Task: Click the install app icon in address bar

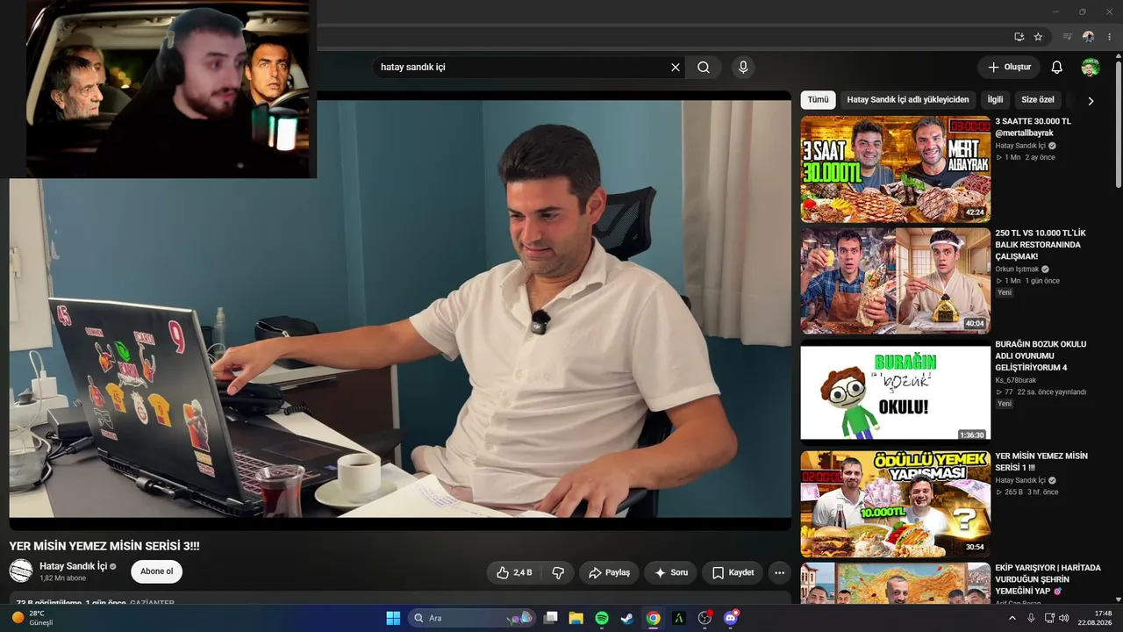Action: click(1019, 37)
